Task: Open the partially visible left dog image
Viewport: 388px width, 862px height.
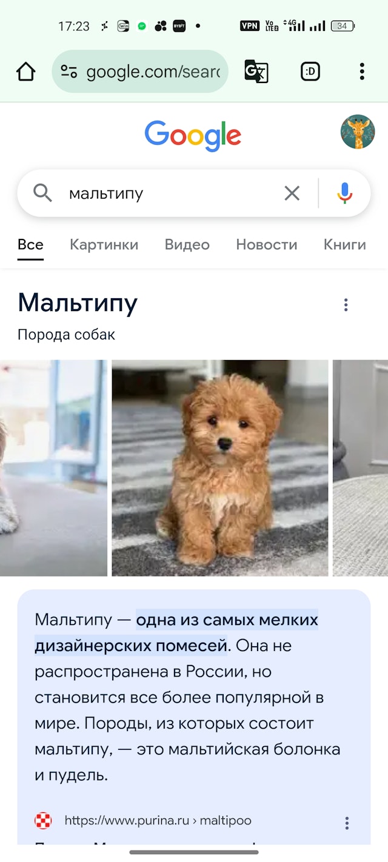Action: [x=53, y=468]
